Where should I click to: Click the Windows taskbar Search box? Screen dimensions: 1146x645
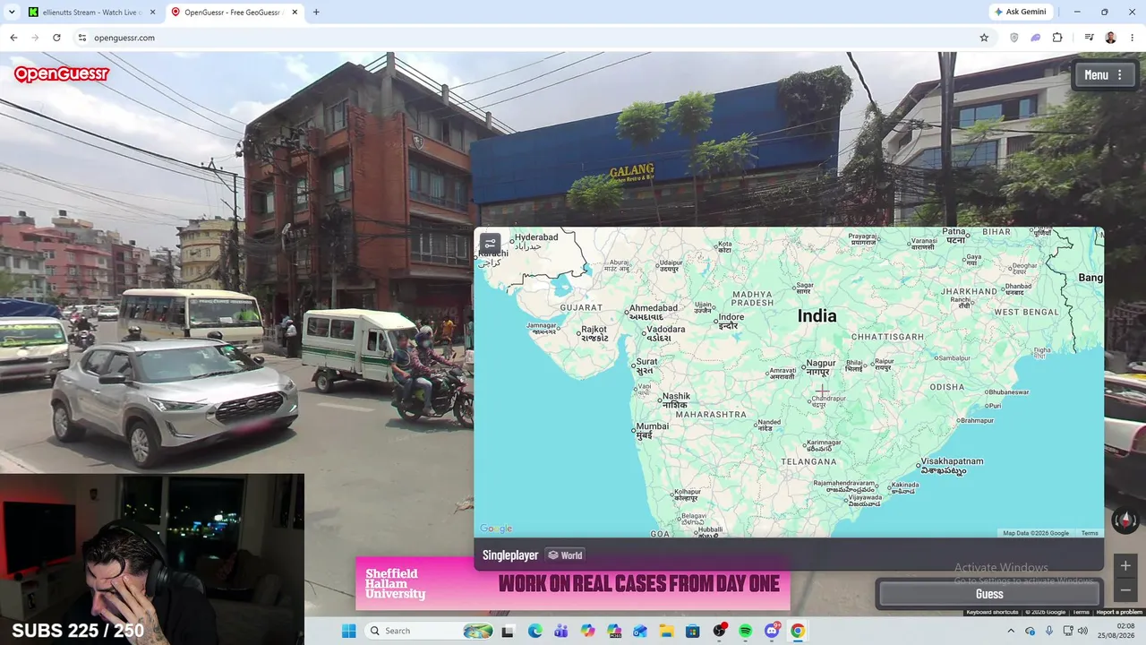point(429,631)
